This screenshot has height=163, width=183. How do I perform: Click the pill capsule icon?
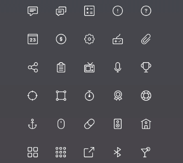(89, 124)
